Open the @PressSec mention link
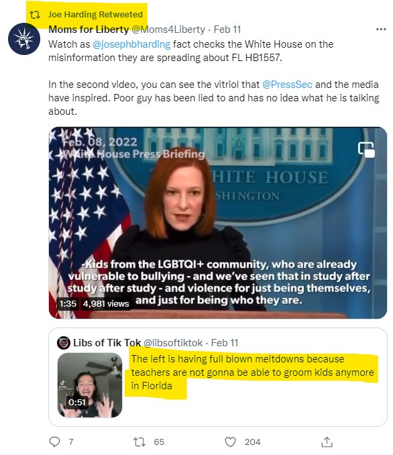Viewport: 393px width, 455px height. pos(287,85)
